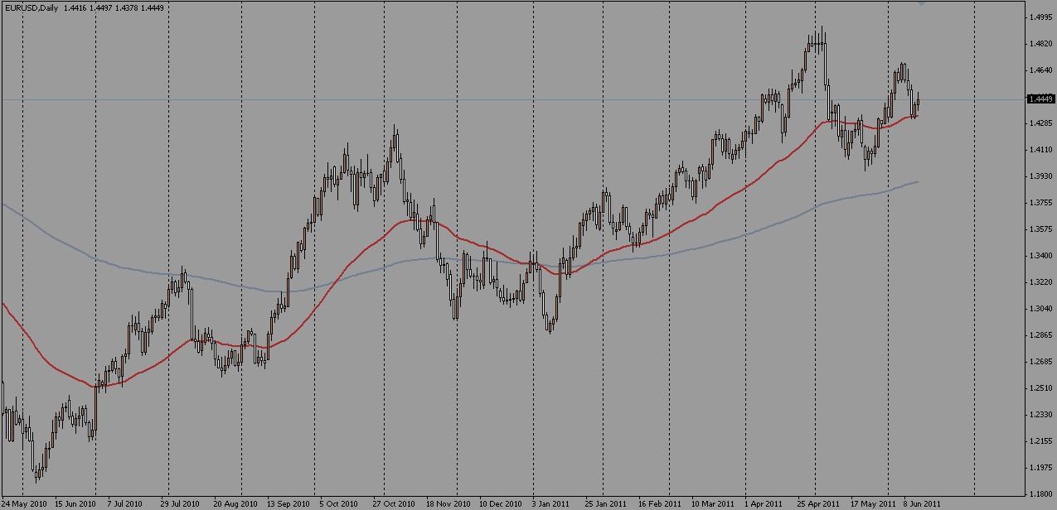This screenshot has width=1057, height=510.
Task: Click the 29 Jul 2010 date label
Action: click(180, 503)
